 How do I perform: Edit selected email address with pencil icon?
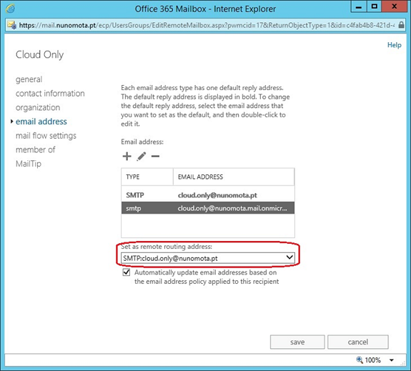(x=142, y=157)
